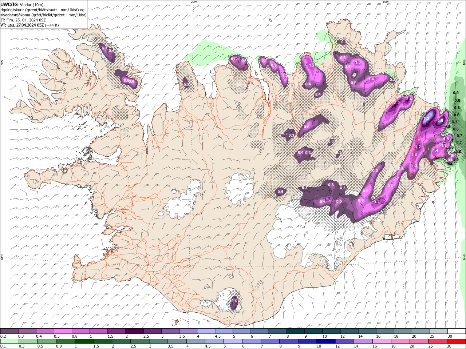The height and width of the screenshot is (349, 466).
Task: Select the snow legend swatch from 1 to 1.5
Action: coord(99,331)
